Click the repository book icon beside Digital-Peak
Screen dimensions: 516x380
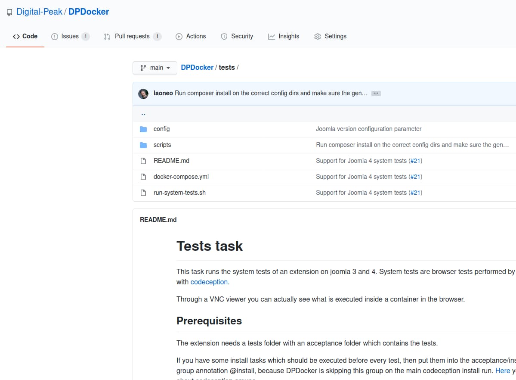click(9, 12)
